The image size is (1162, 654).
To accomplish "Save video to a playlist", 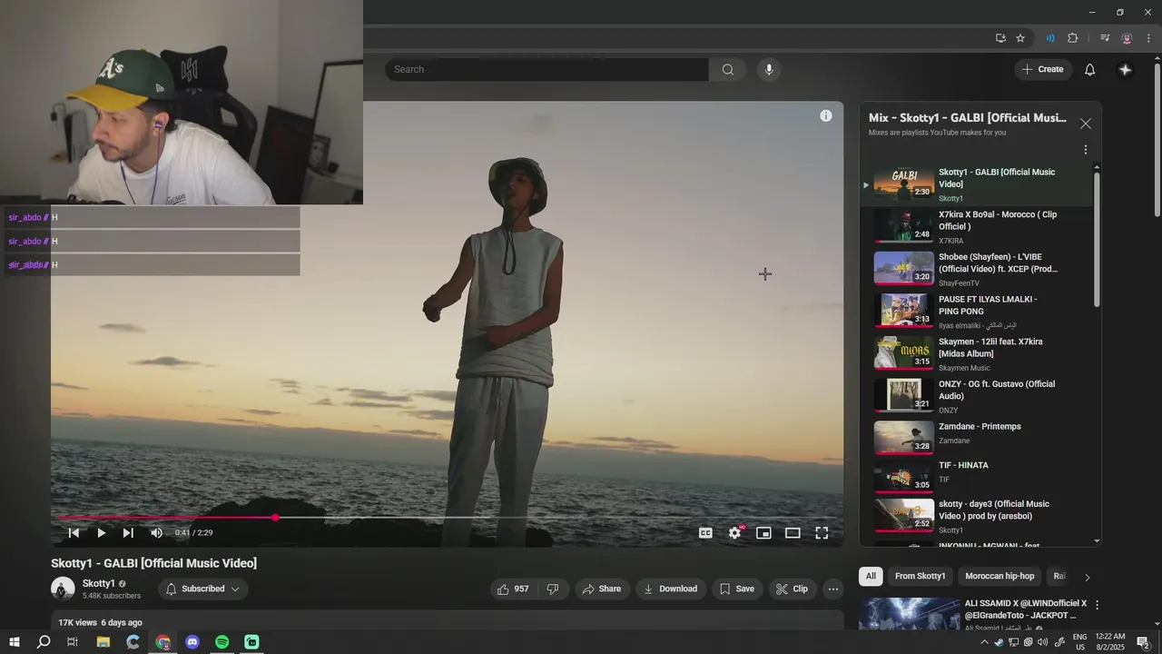I will tap(736, 589).
